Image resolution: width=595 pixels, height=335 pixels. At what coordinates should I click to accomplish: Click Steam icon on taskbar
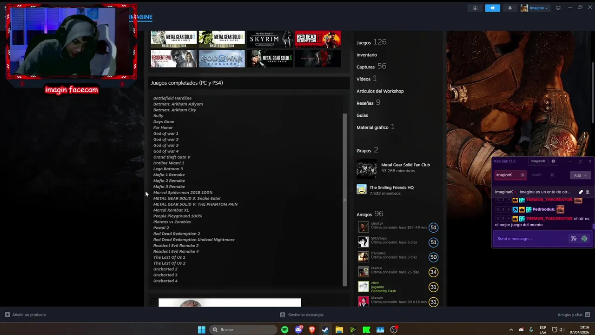[x=325, y=329]
